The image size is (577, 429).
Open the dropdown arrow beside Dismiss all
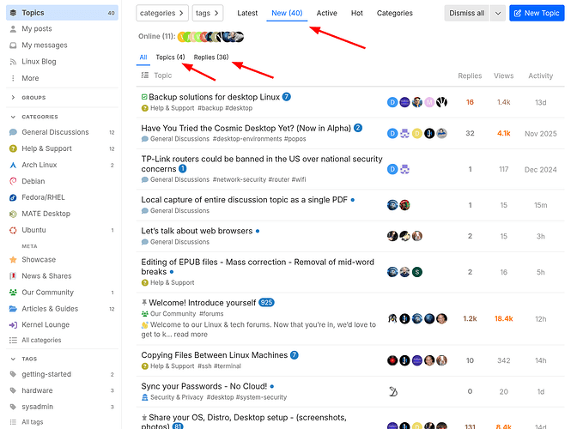[x=498, y=13]
